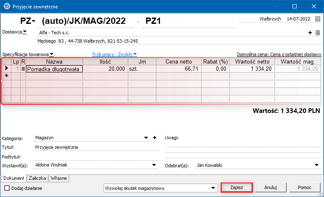The height and width of the screenshot is (197, 324).
Task: Click the Pomadka długotrwała name cell
Action: [54, 69]
